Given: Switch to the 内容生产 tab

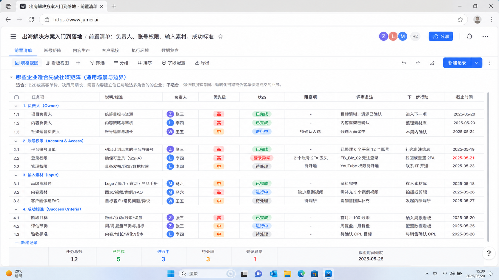Looking at the screenshot, I should (81, 51).
